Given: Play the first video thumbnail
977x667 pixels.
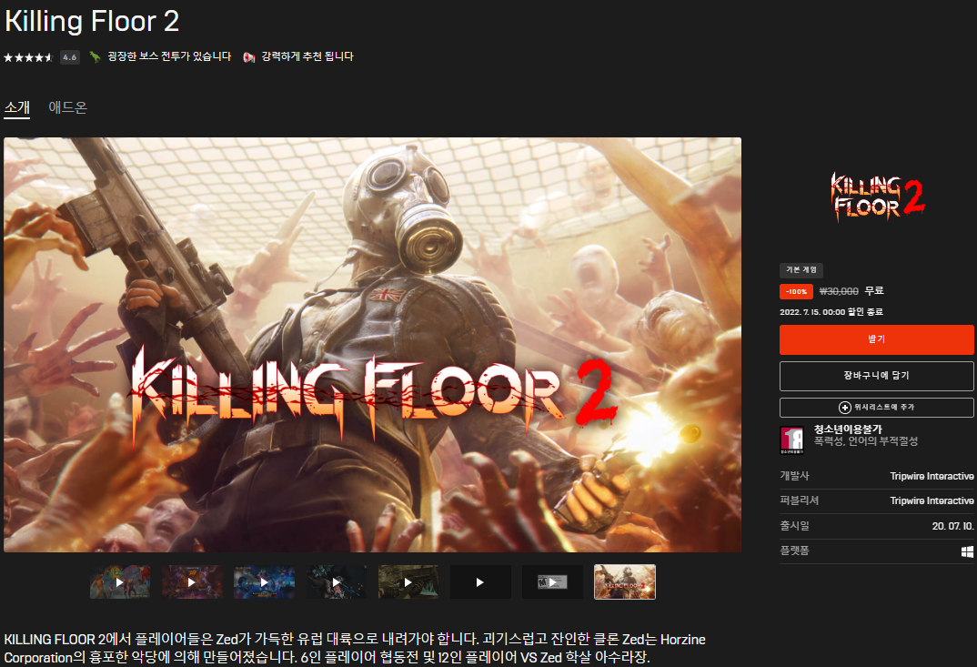Looking at the screenshot, I should (x=120, y=582).
